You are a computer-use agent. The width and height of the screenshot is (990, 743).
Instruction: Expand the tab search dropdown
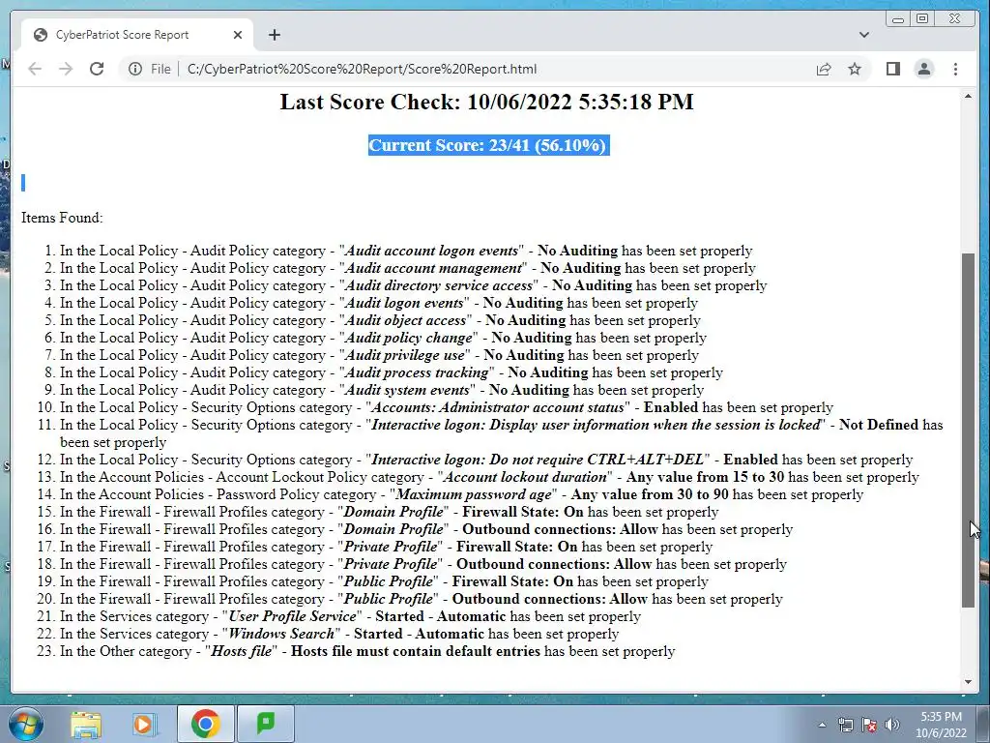[863, 35]
